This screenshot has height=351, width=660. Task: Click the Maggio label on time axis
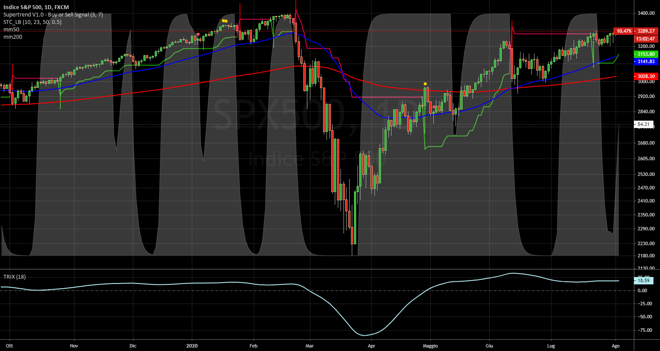pos(430,345)
